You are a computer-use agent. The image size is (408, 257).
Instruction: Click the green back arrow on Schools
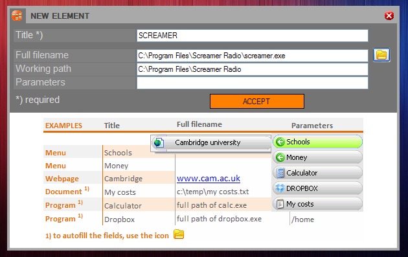[x=280, y=142]
